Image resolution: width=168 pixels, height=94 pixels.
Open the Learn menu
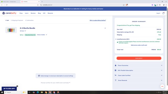[27, 13]
